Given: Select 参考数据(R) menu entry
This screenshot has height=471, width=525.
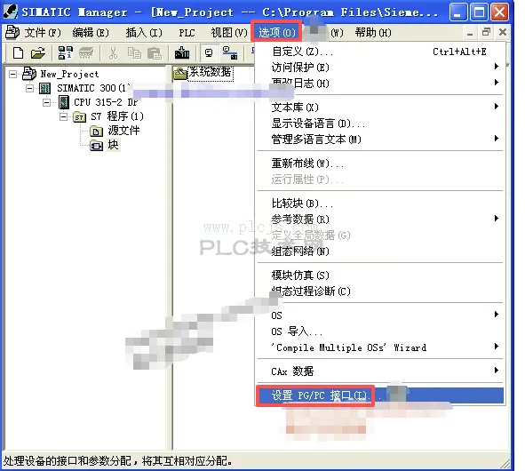Looking at the screenshot, I should 380,219.
